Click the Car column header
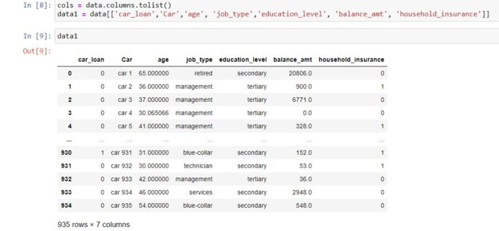499x231 pixels. tap(126, 59)
